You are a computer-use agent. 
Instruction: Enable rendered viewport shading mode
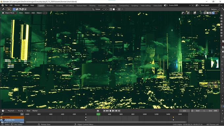click(213, 13)
